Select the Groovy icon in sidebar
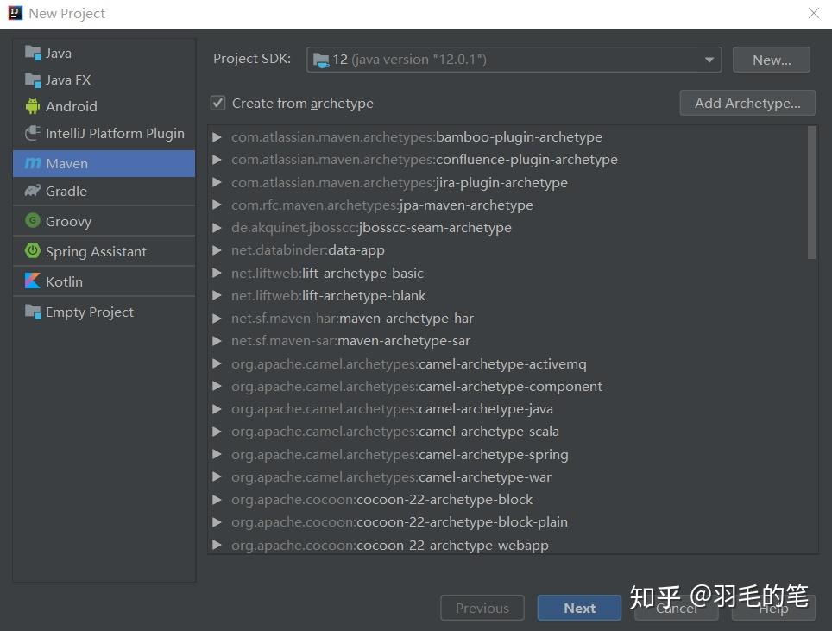Viewport: 832px width, 631px height. [x=33, y=221]
